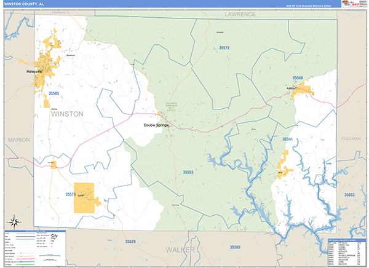Select the CULLMAN county label

pos(351,138)
